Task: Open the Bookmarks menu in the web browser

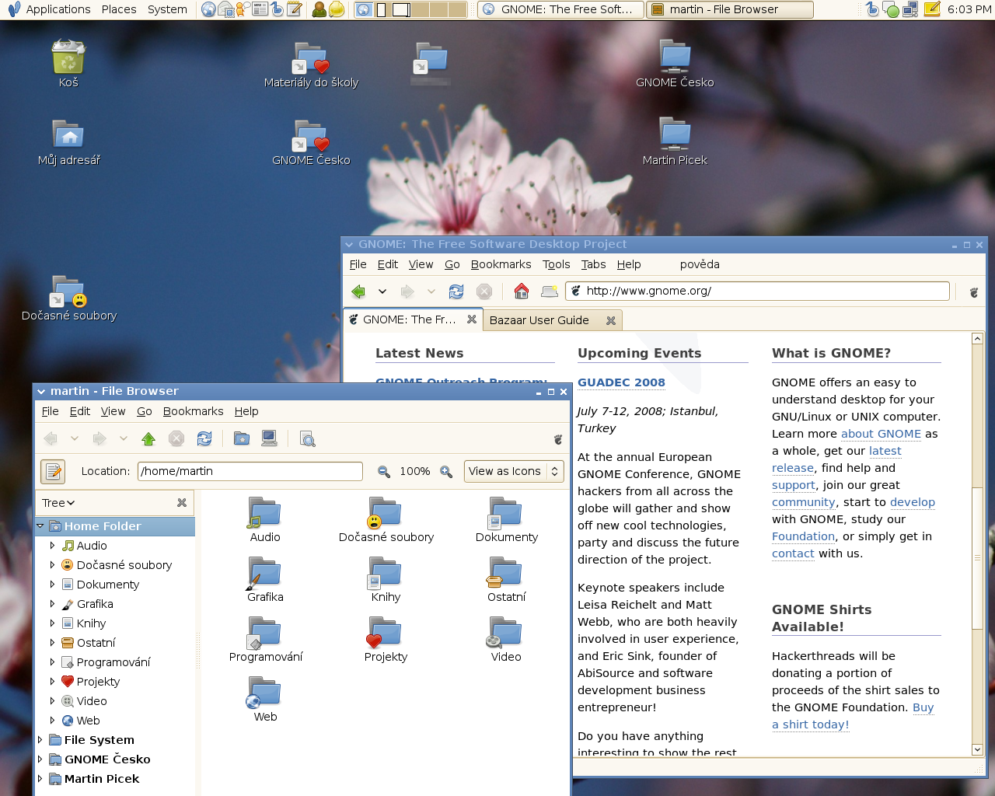Action: [501, 265]
